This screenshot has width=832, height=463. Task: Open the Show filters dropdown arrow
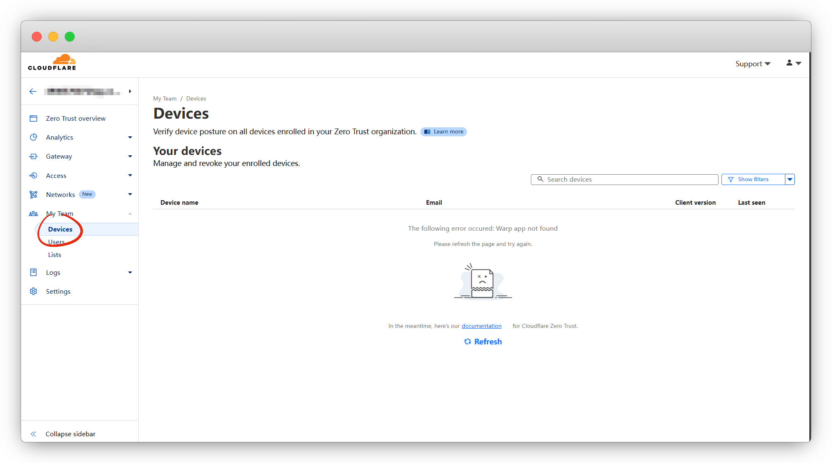(x=790, y=179)
